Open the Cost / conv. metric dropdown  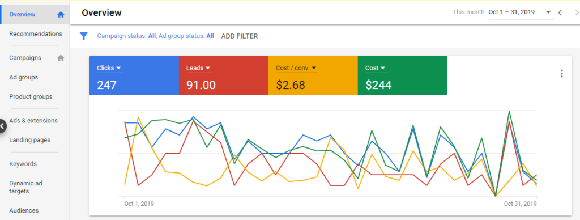point(297,68)
